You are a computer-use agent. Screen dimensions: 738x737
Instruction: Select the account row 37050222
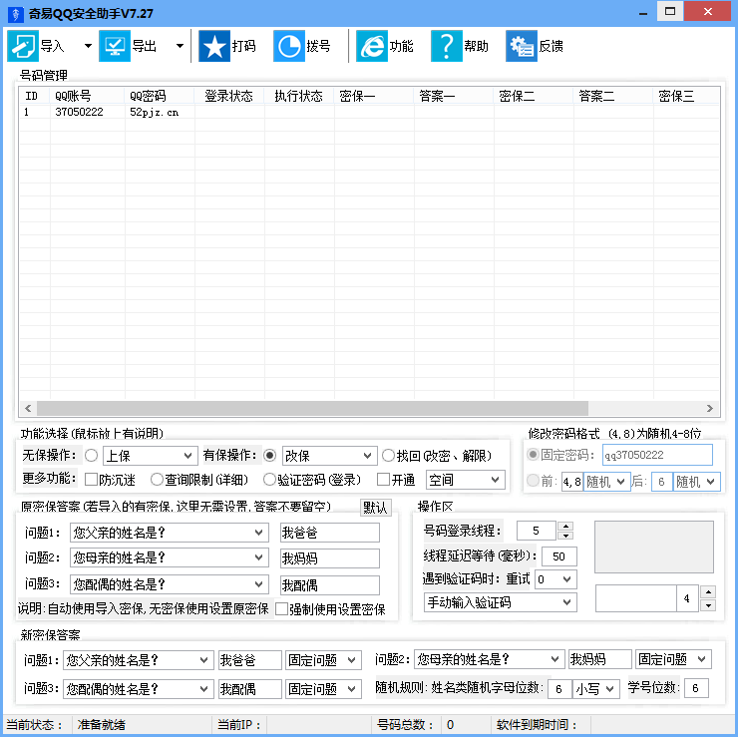pyautogui.click(x=79, y=113)
